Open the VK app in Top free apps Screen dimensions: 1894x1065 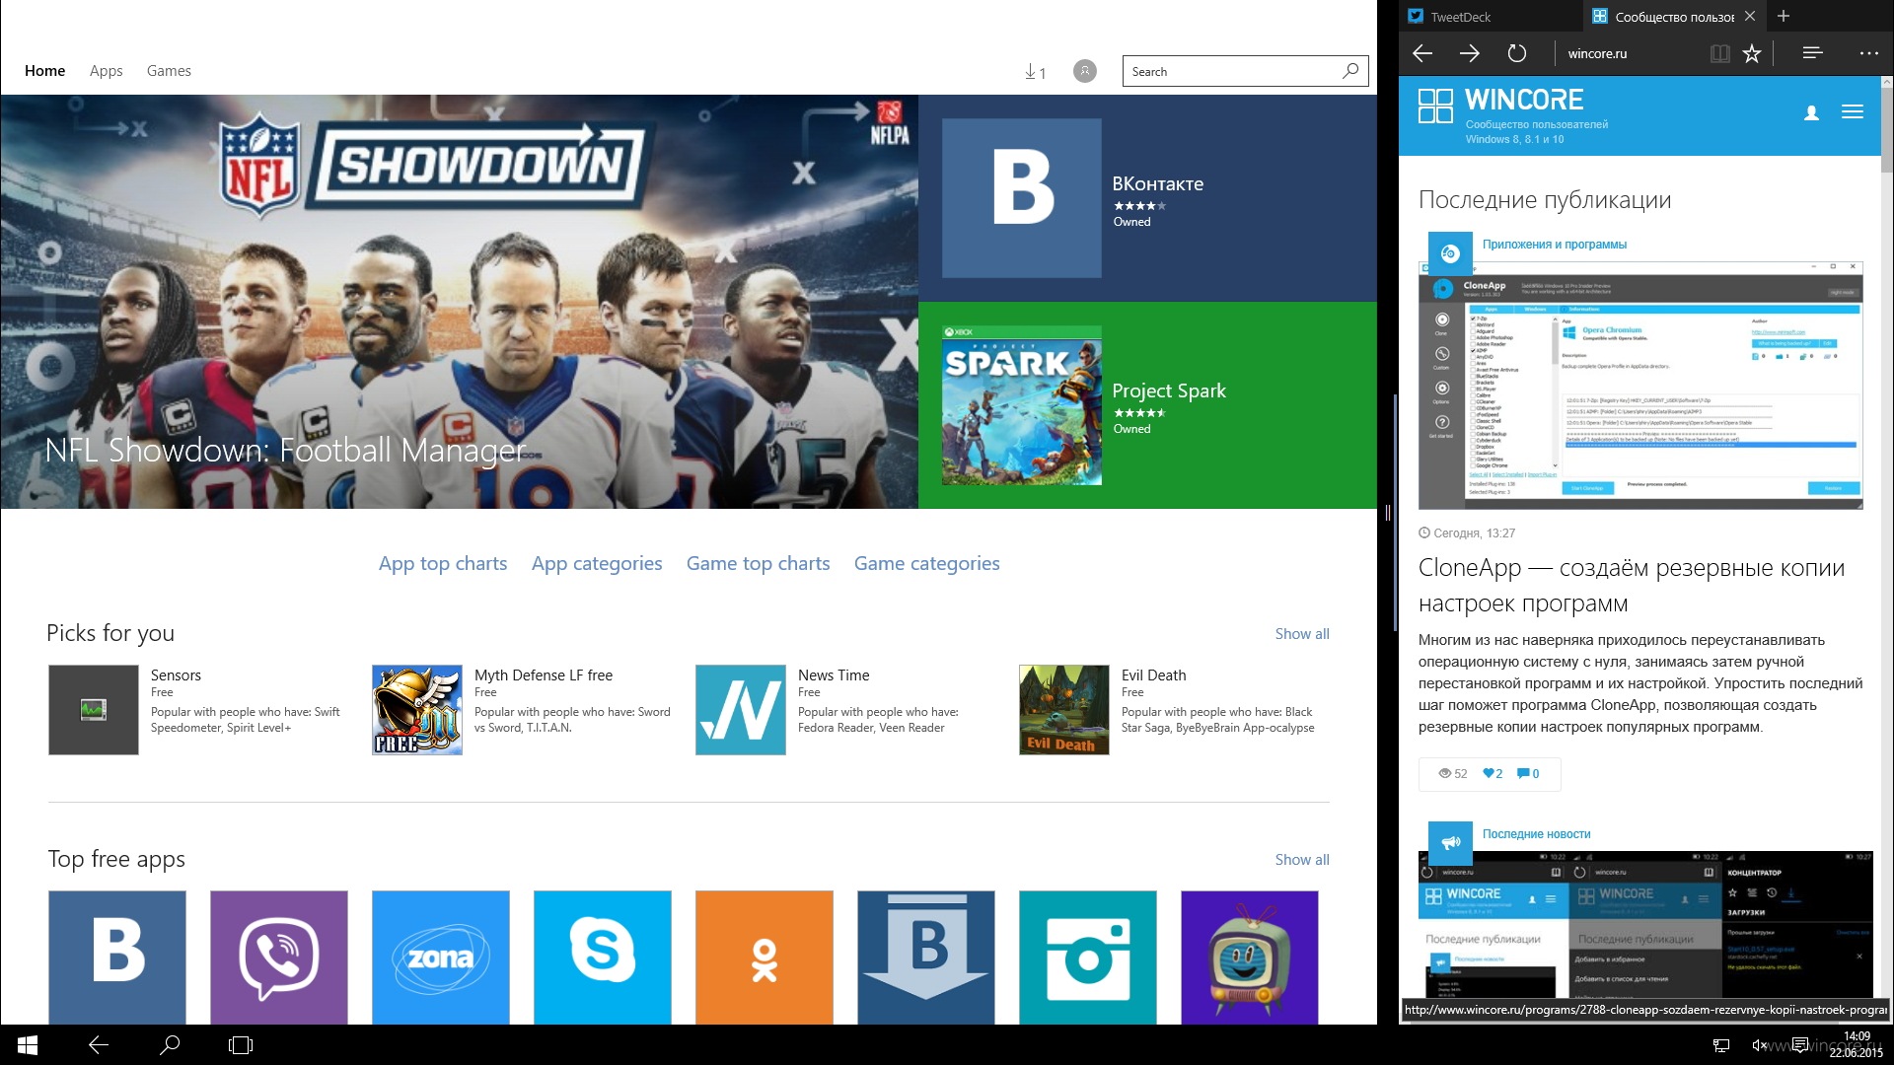pyautogui.click(x=117, y=957)
